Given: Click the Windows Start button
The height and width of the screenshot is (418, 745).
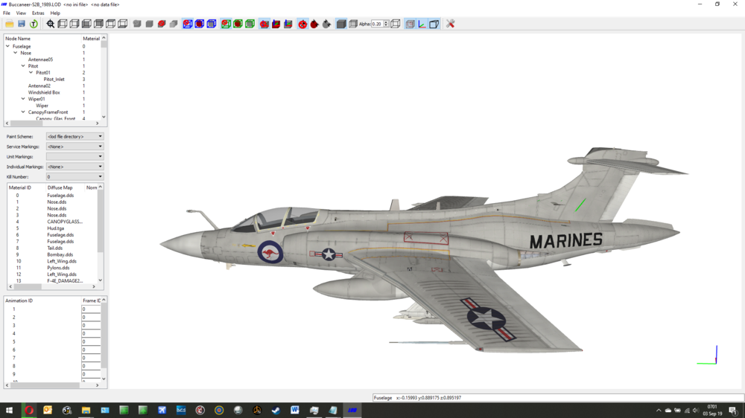Looking at the screenshot, I should (x=9, y=411).
